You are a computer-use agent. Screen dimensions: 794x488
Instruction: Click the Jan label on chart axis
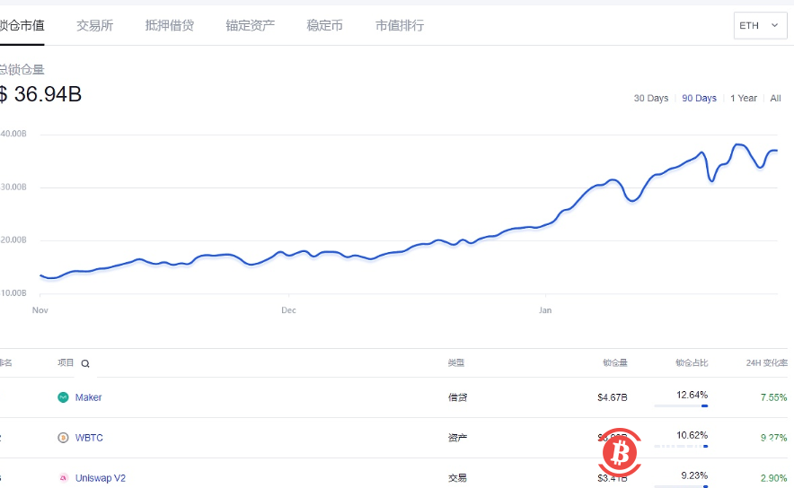pos(545,310)
